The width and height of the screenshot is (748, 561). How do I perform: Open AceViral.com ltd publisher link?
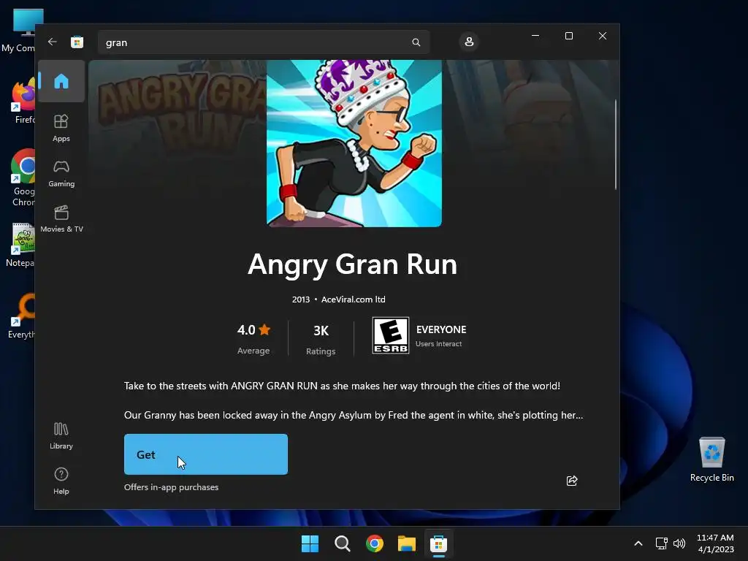353,299
